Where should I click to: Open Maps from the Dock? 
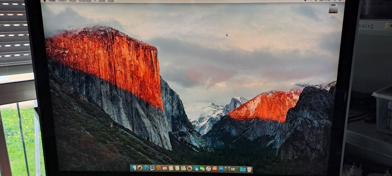pyautogui.click(x=183, y=168)
